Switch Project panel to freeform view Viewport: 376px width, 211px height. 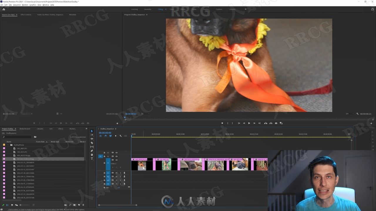[16, 205]
